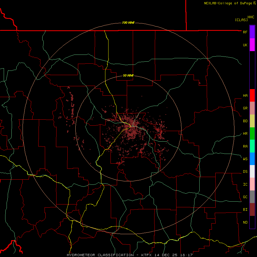Click the WS legend label
257x257 pixels.
pos(245,159)
